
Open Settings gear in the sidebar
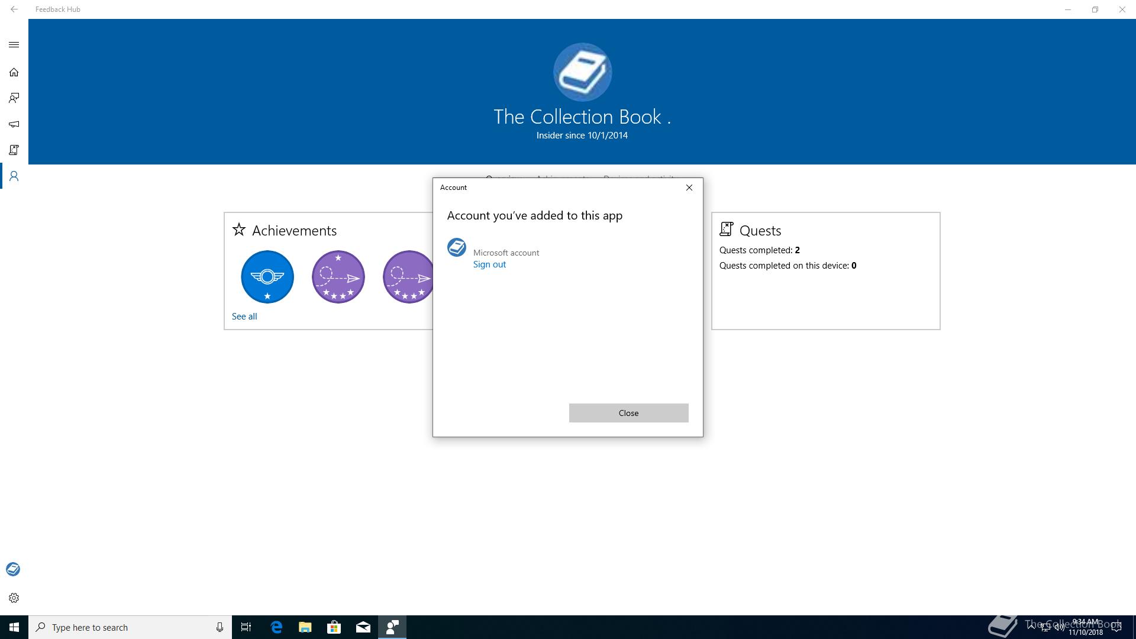tap(14, 598)
